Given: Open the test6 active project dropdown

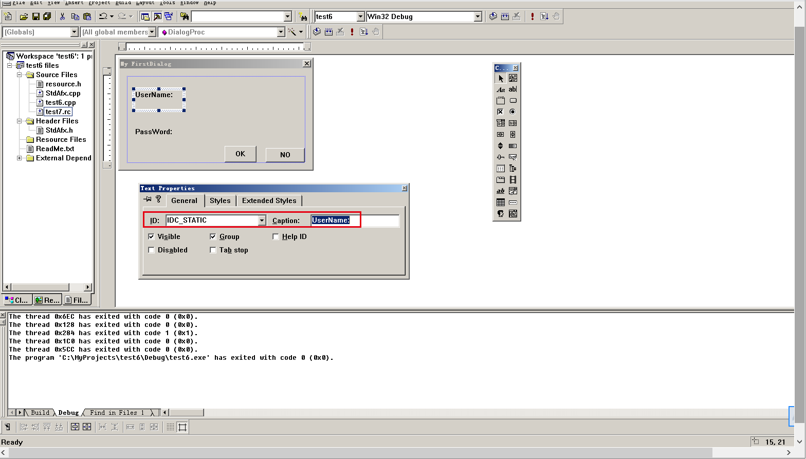Looking at the screenshot, I should [x=360, y=16].
